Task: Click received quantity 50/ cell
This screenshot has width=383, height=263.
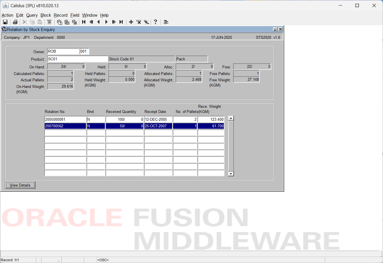Action: [x=124, y=126]
